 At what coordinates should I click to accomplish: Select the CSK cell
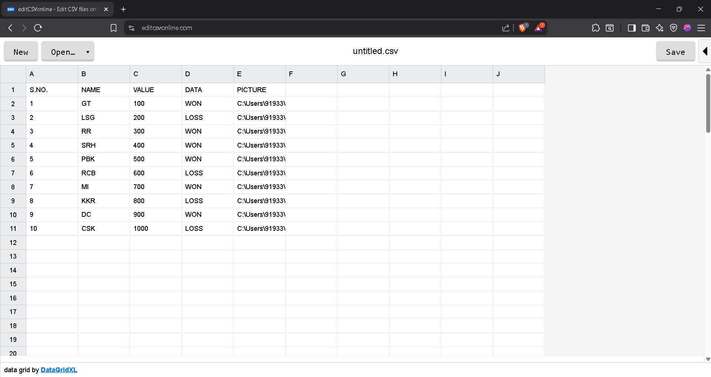coord(104,229)
